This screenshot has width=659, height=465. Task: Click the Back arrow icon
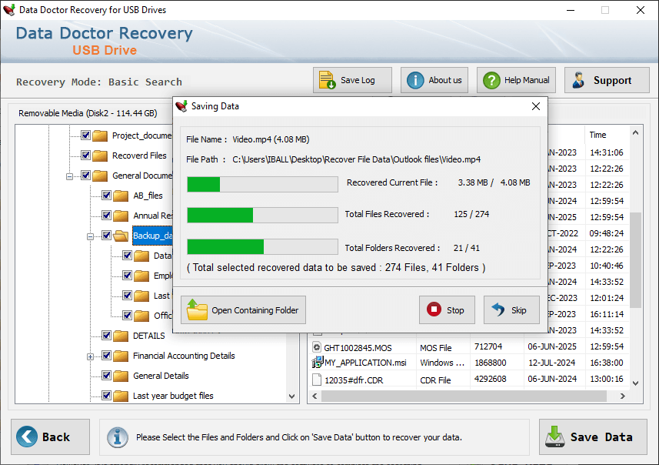pos(27,437)
